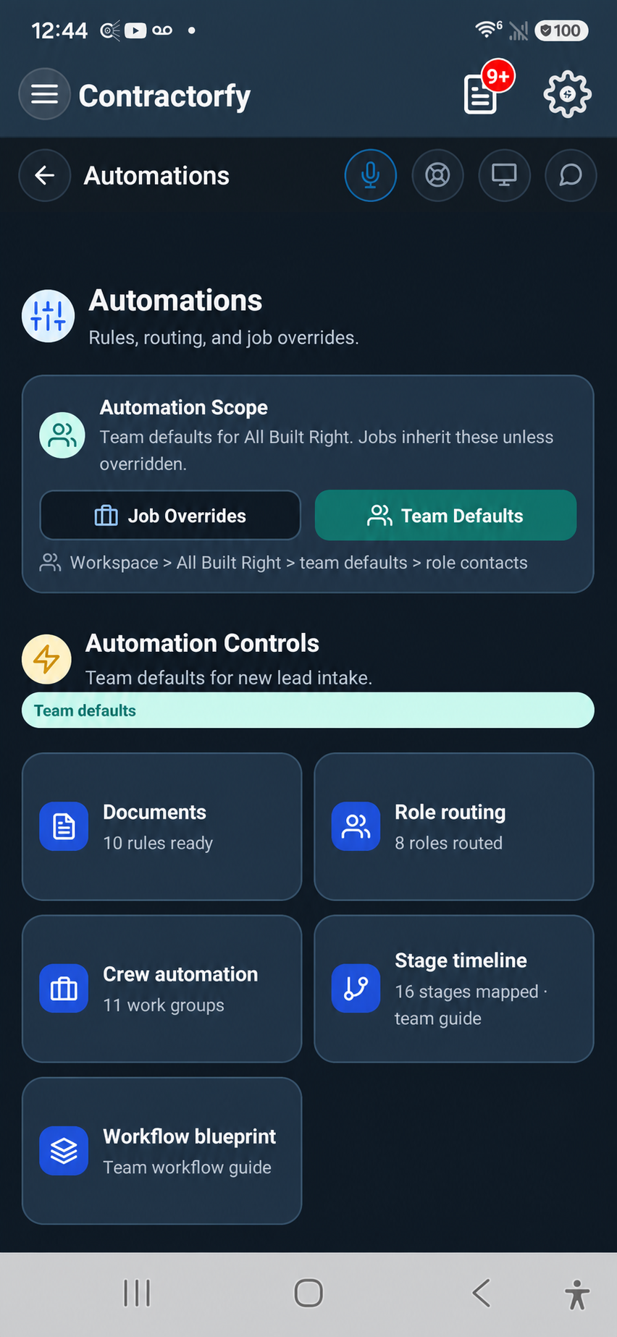Open the hamburger navigation menu
This screenshot has width=617, height=1337.
(44, 94)
